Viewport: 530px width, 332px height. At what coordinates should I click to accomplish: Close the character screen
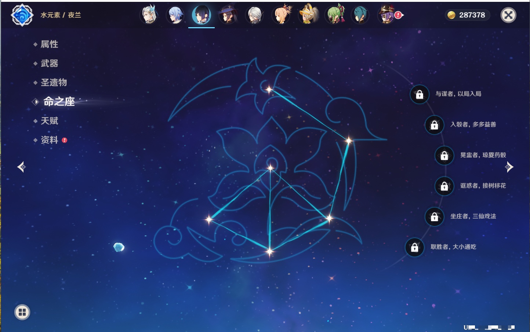coord(508,15)
